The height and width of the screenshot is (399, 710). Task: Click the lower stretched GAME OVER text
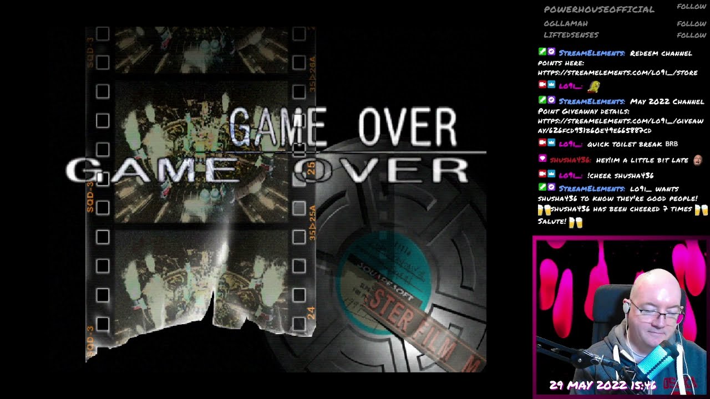tap(267, 170)
